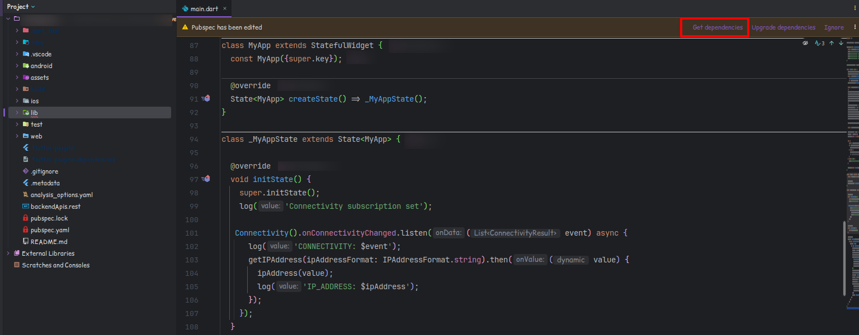859x335 pixels.
Task: Click the editor's vertical scrollbar thumb
Action: (846, 258)
